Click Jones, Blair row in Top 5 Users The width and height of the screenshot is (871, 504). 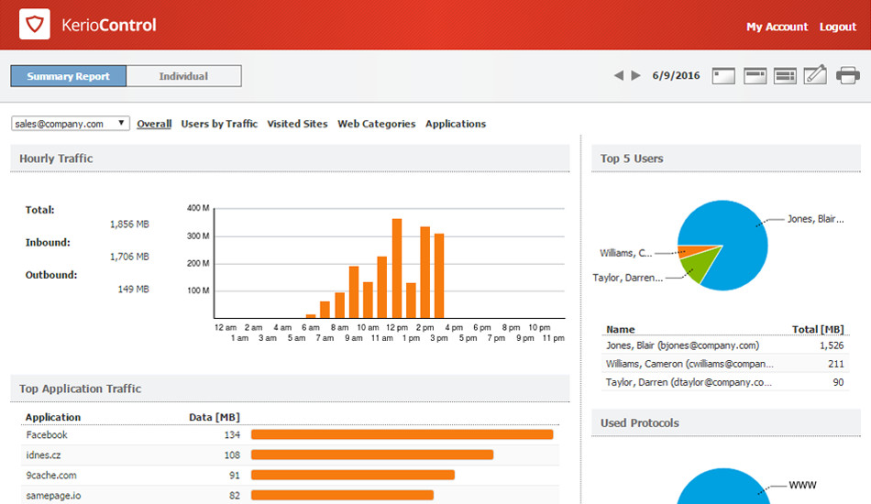[x=725, y=345]
